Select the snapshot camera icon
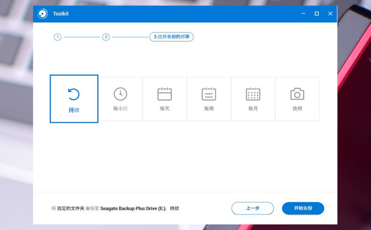The image size is (371, 230). pos(297,94)
